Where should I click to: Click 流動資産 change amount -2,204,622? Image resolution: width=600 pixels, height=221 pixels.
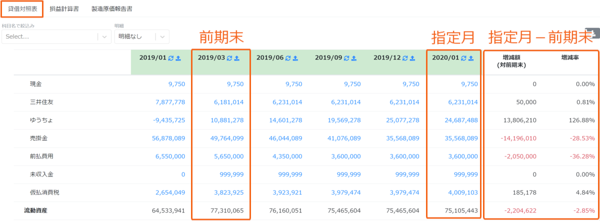520,210
